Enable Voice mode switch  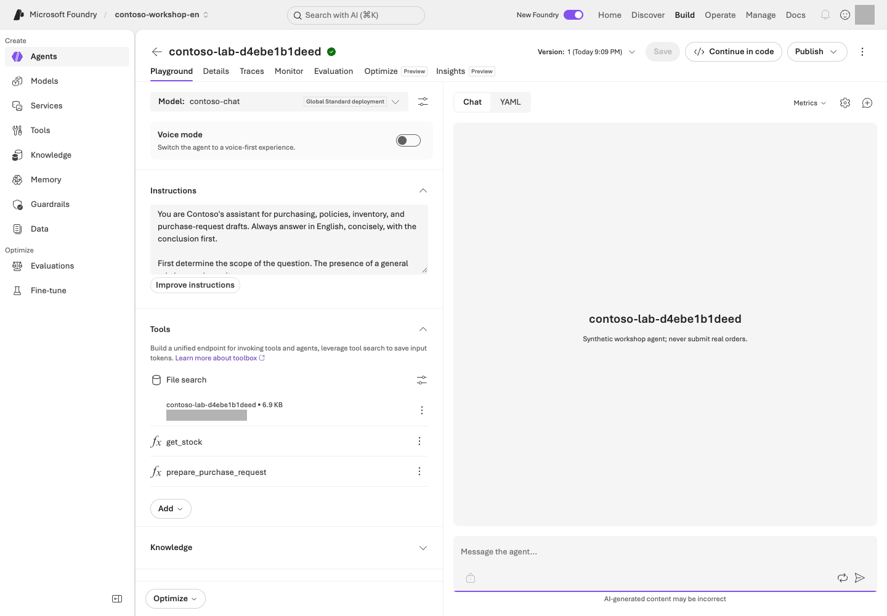[408, 140]
